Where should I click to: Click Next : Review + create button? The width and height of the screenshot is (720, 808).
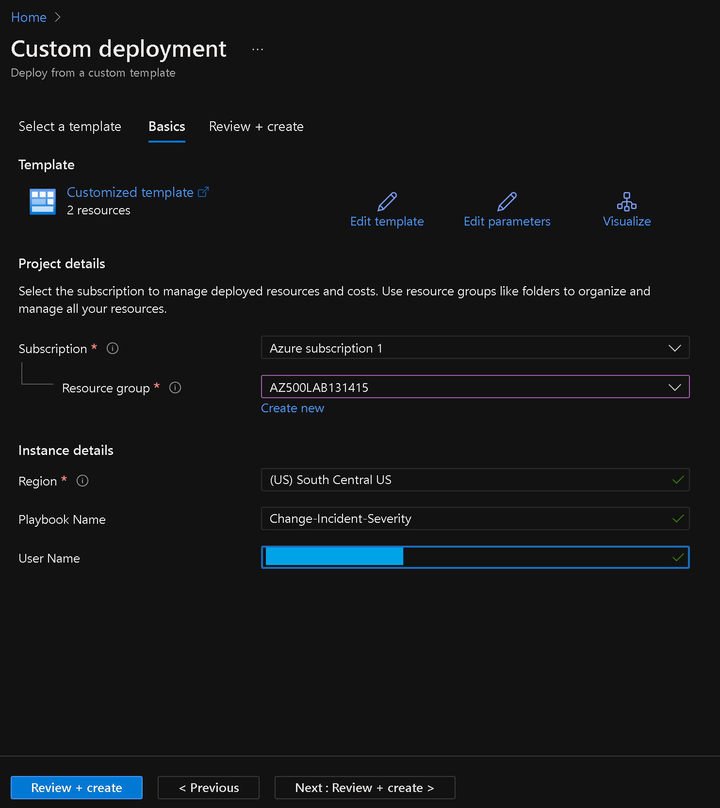click(x=365, y=788)
